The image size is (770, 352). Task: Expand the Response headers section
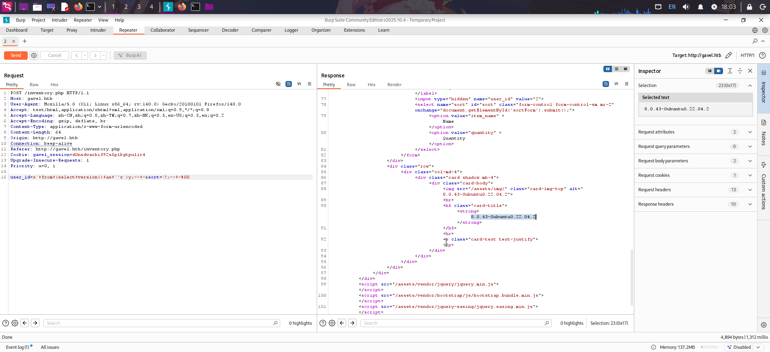(750, 204)
